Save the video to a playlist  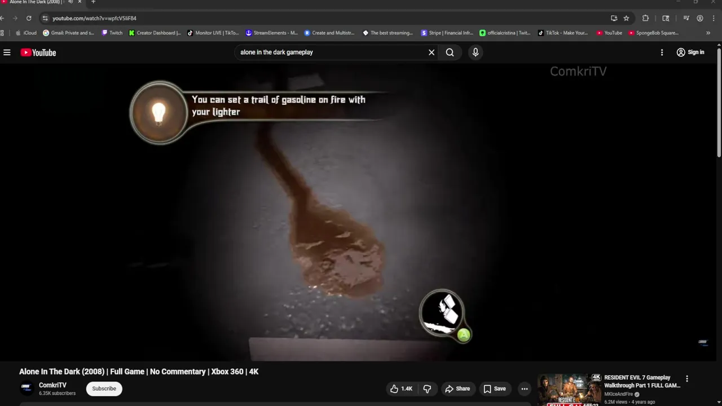pos(494,389)
